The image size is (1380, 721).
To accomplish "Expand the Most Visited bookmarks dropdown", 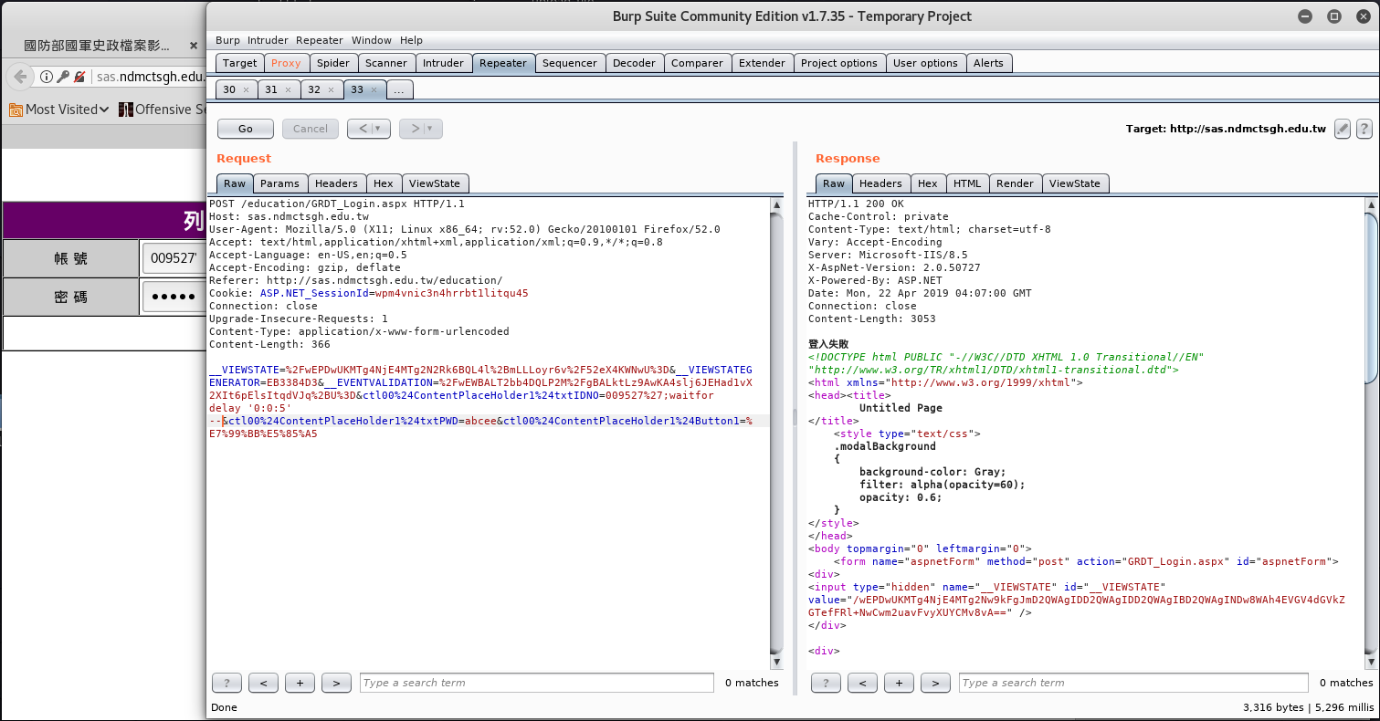I will coord(59,110).
